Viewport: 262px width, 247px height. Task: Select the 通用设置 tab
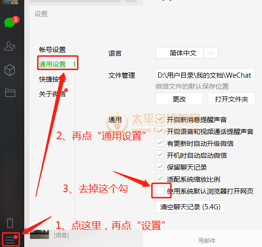pos(52,64)
